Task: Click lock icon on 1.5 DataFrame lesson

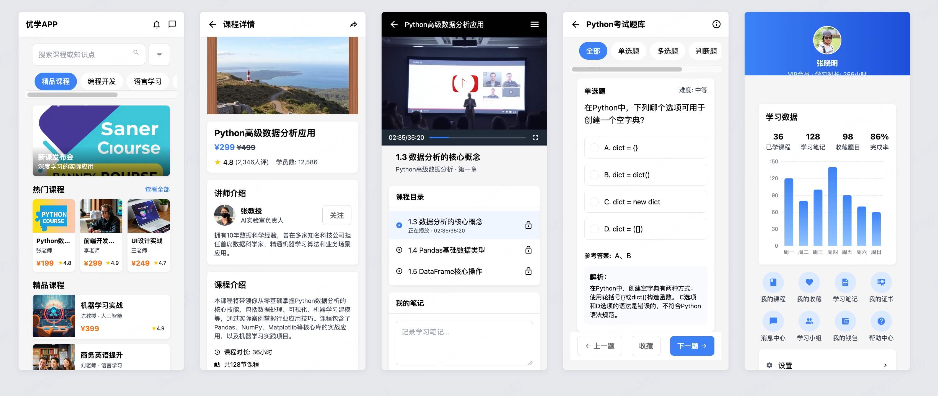Action: [x=528, y=271]
